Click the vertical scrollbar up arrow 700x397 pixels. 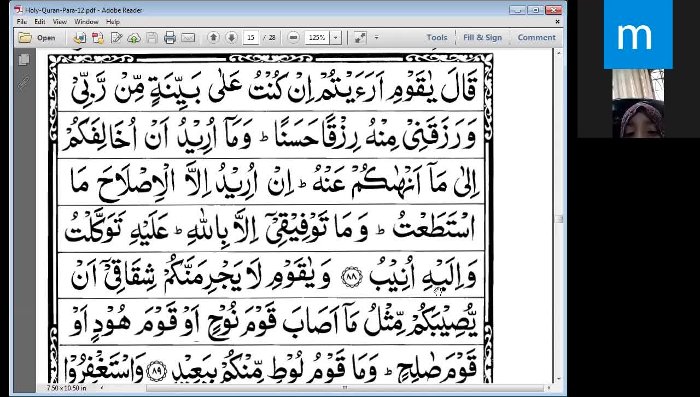(x=558, y=52)
